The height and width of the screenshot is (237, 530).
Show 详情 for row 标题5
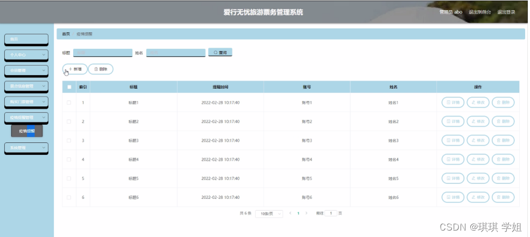tap(453, 178)
